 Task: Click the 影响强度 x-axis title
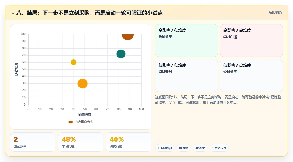click(x=85, y=115)
